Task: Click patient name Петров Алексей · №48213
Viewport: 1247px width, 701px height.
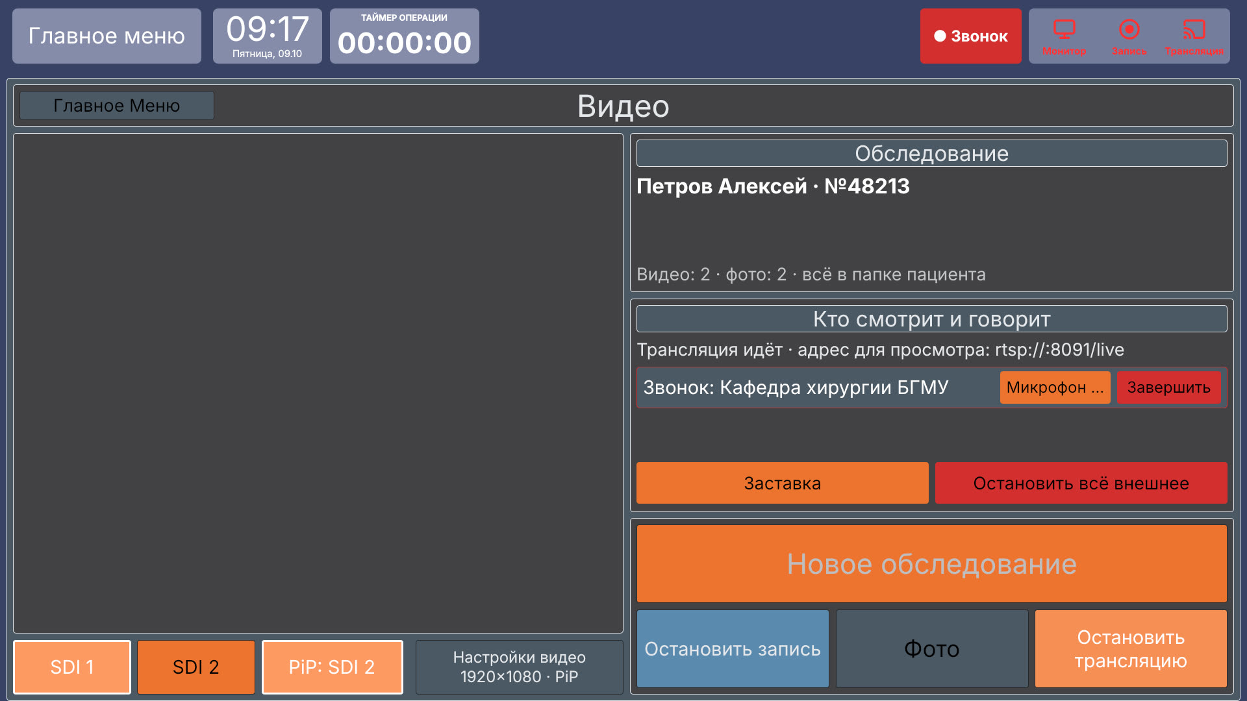Action: pos(773,186)
